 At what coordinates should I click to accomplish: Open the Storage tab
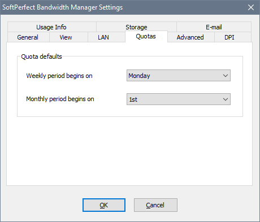point(136,27)
